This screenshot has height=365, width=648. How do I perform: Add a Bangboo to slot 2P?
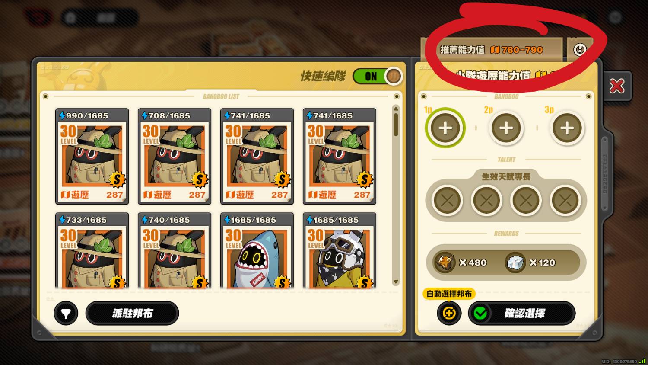point(506,128)
